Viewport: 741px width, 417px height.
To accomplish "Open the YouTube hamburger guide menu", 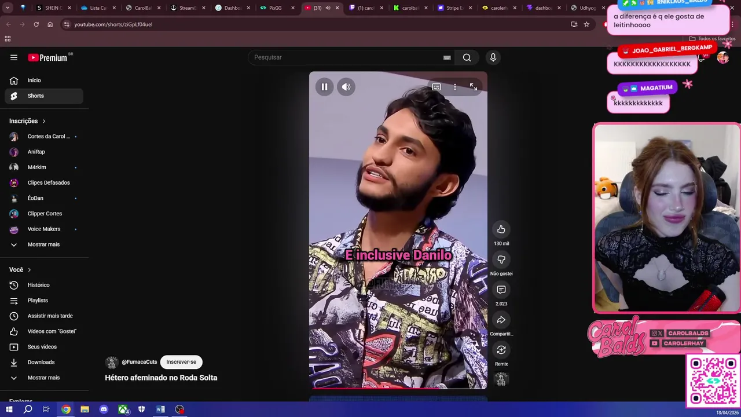I will click(x=14, y=57).
